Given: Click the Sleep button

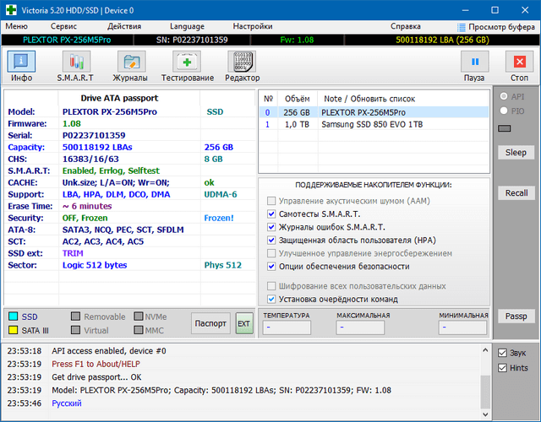Looking at the screenshot, I should pos(516,153).
